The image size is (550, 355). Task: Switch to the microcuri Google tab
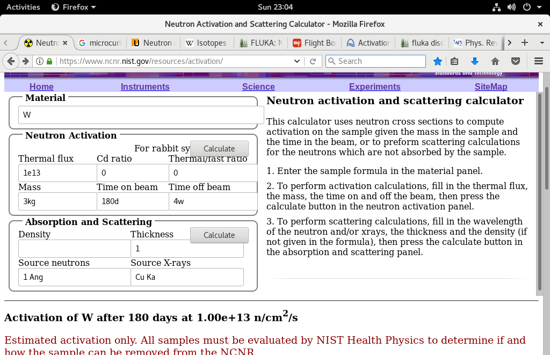click(x=100, y=43)
